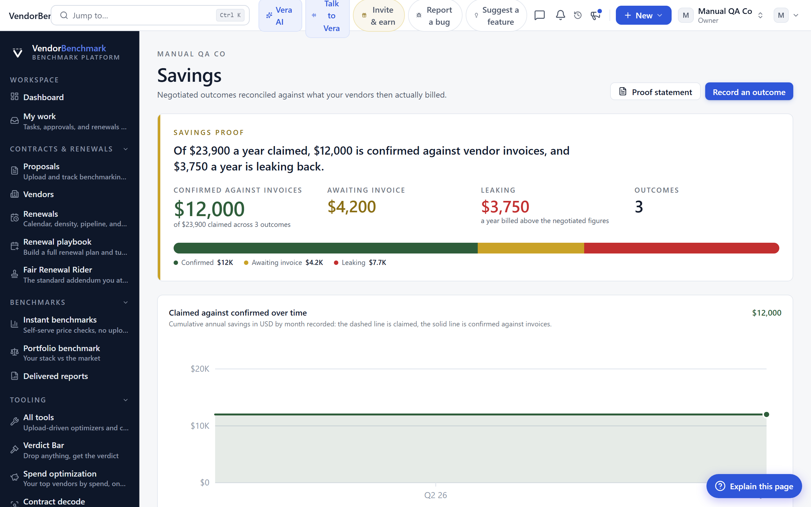Click the search magnifier icon
The width and height of the screenshot is (811, 507).
click(x=64, y=16)
